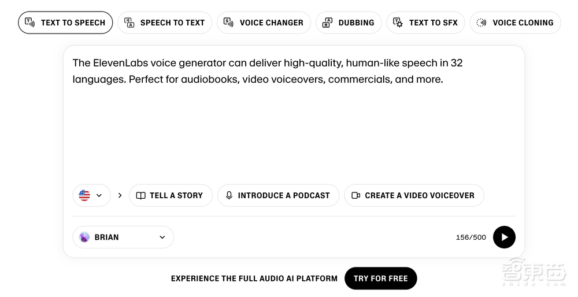Click the Speech to Text icon
Viewport: 578px width, 297px height.
[129, 23]
